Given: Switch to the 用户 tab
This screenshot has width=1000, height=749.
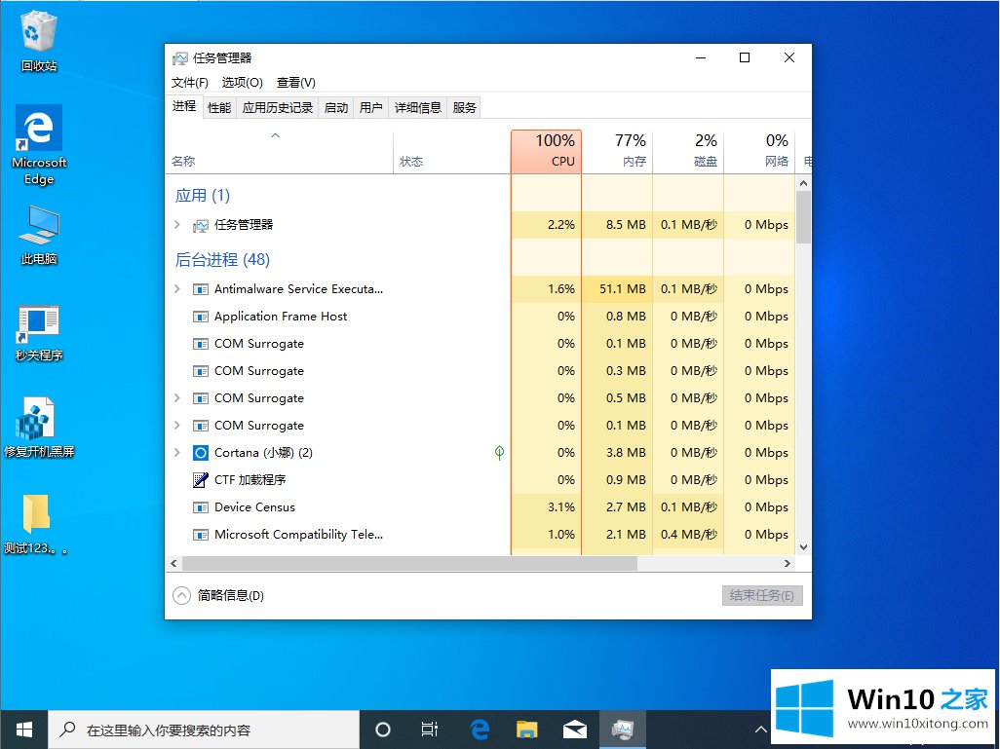Looking at the screenshot, I should point(370,108).
